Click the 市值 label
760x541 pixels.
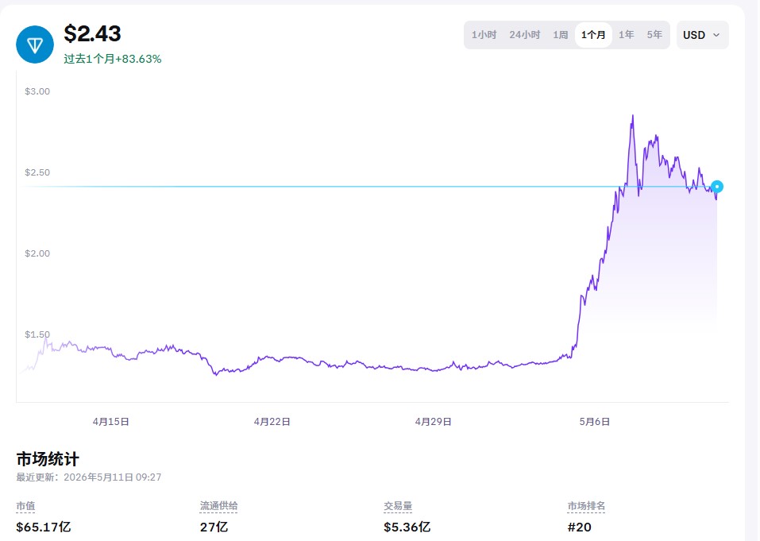pyautogui.click(x=25, y=506)
